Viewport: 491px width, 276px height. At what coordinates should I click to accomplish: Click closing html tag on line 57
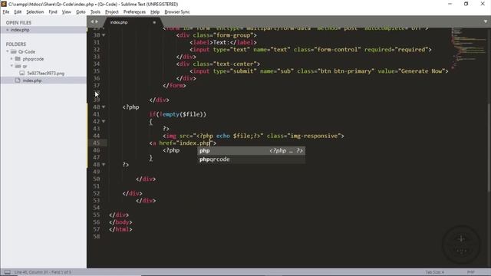coord(120,229)
